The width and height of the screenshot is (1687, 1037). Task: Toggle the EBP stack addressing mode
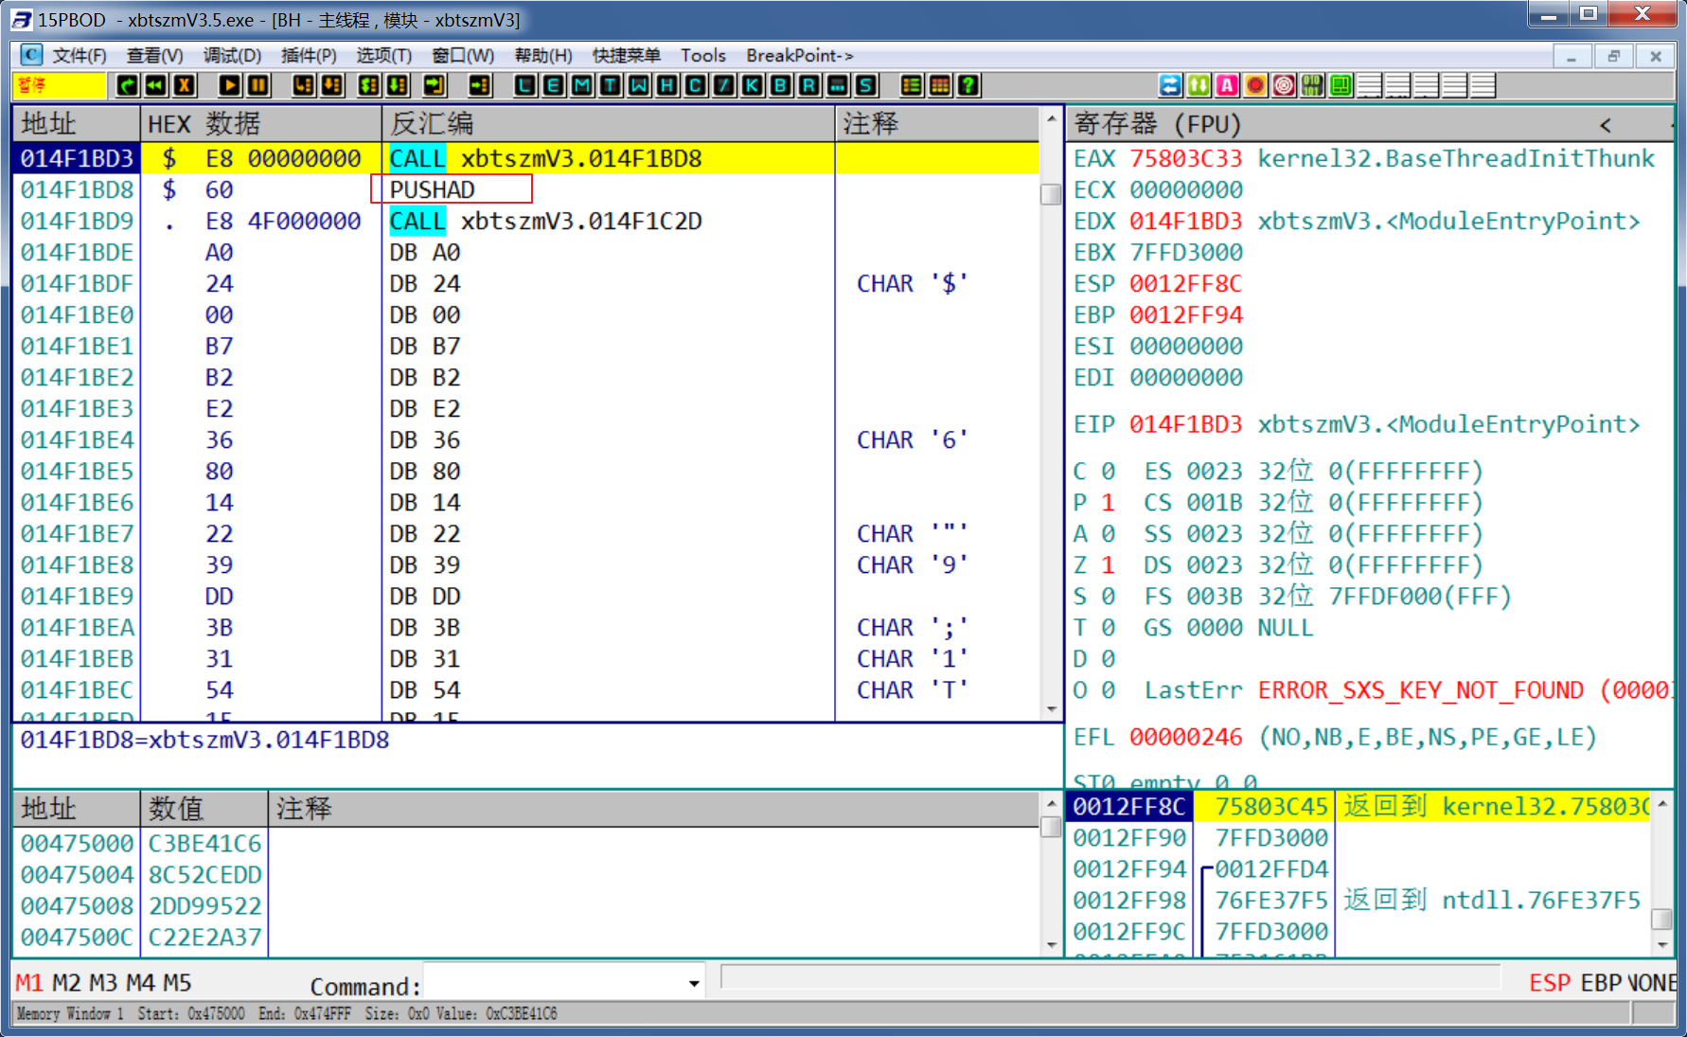tap(1600, 983)
